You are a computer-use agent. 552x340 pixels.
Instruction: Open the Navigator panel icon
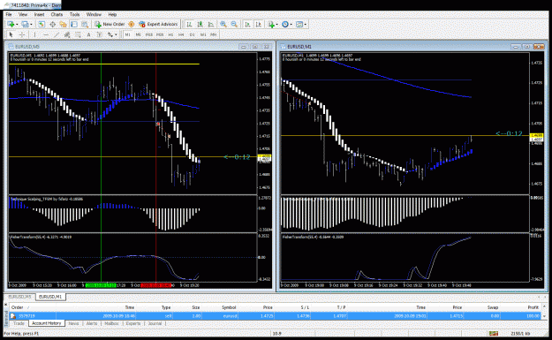[63, 25]
